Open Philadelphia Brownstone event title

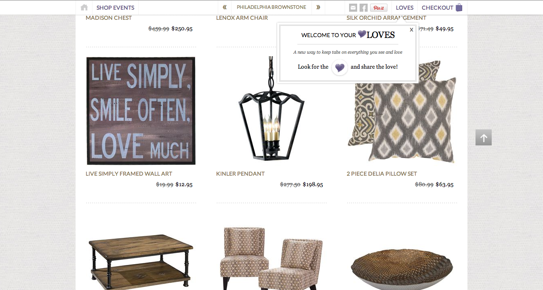(271, 7)
